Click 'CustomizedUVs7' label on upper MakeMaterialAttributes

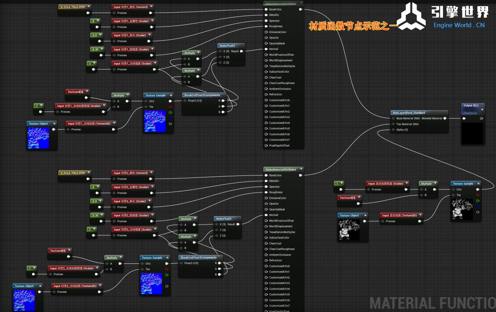[x=279, y=140]
